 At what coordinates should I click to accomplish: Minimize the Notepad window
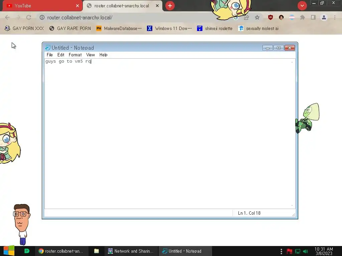pyautogui.click(x=268, y=48)
